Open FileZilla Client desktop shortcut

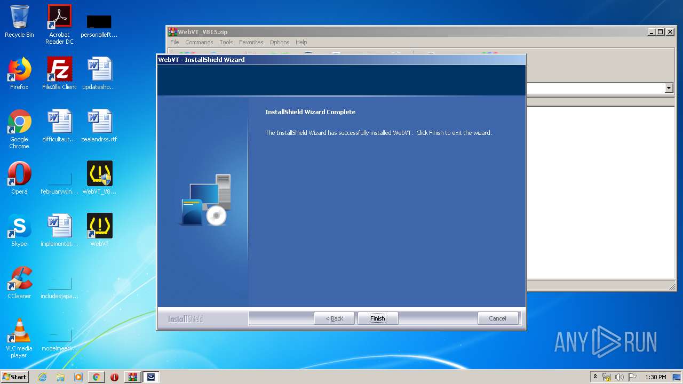pyautogui.click(x=59, y=74)
